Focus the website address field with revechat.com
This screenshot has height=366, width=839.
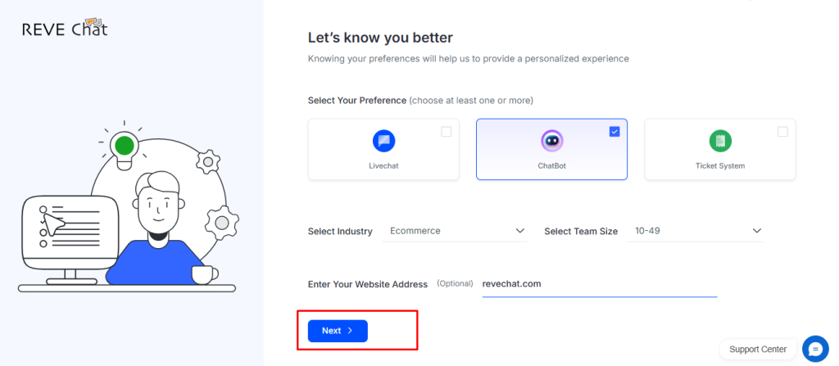coord(599,284)
